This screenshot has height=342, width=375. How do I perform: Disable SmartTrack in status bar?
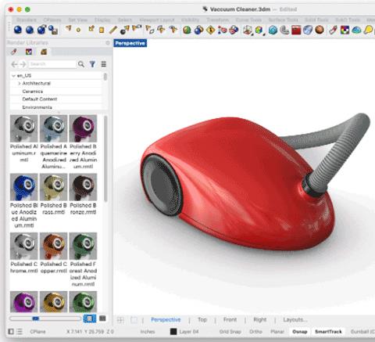[x=328, y=332]
